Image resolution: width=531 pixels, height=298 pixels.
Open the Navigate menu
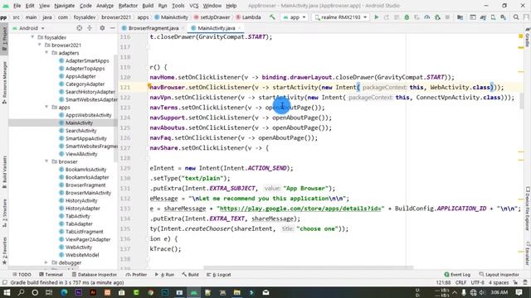65,6
